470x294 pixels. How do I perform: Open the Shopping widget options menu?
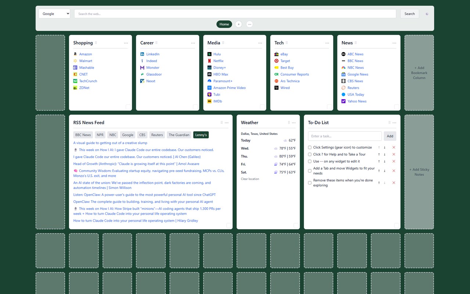coord(126,43)
